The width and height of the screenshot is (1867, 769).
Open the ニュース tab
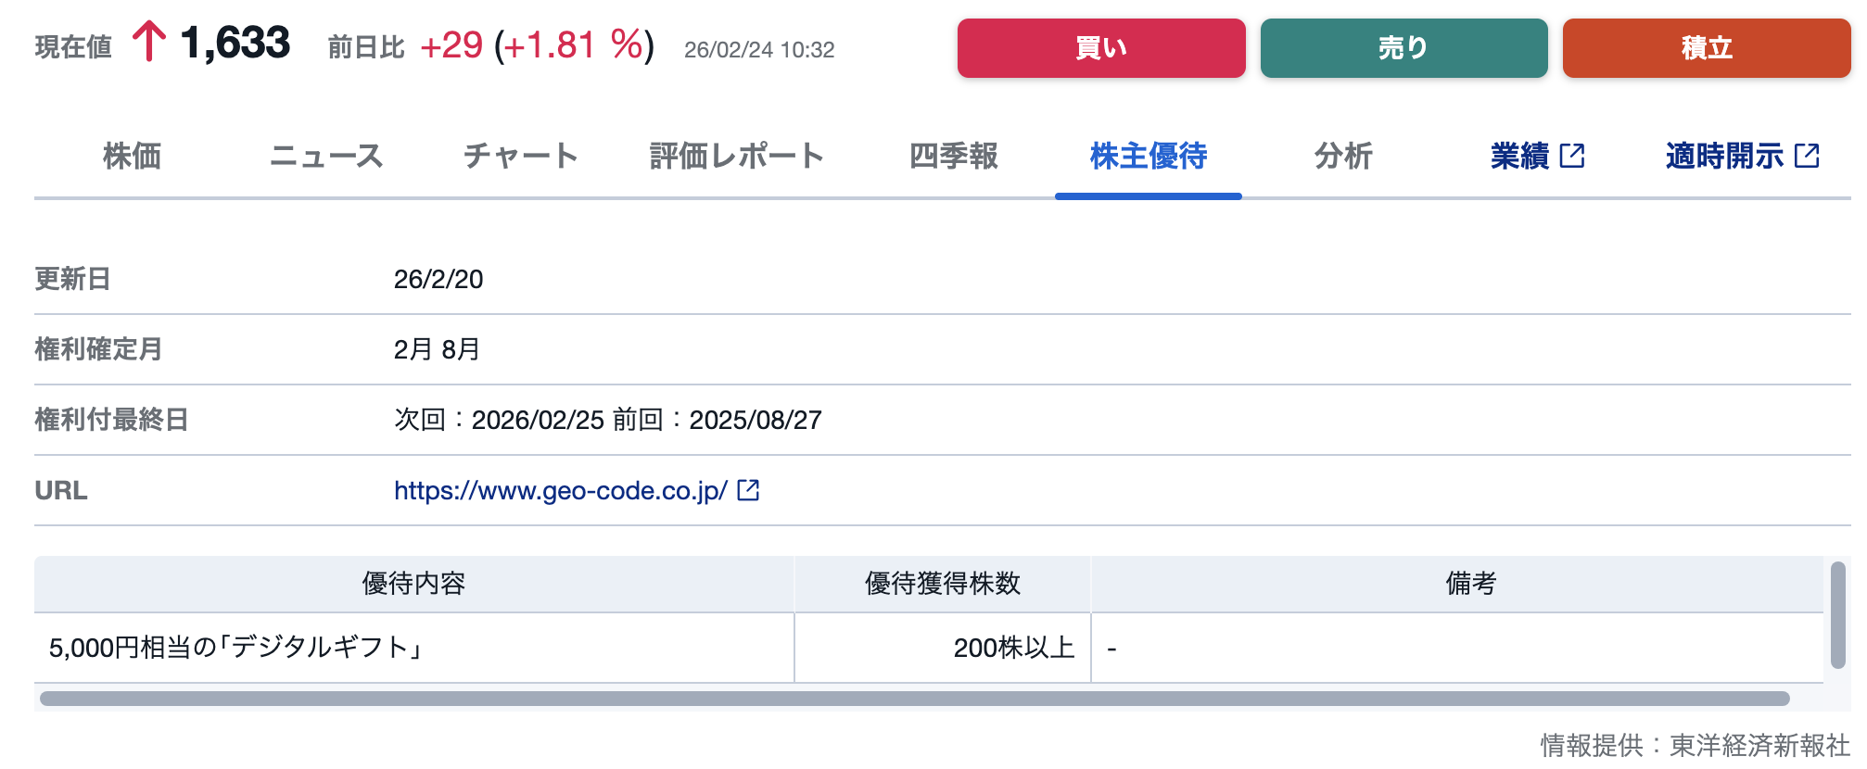point(326,156)
